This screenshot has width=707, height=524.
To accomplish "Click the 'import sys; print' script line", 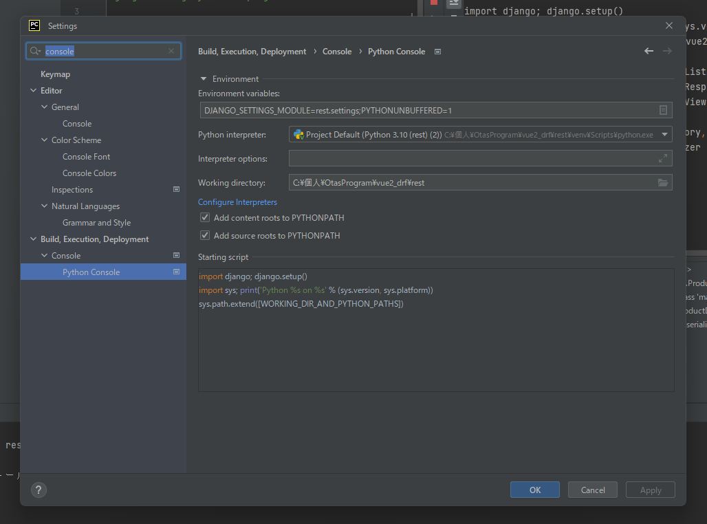I will click(316, 290).
